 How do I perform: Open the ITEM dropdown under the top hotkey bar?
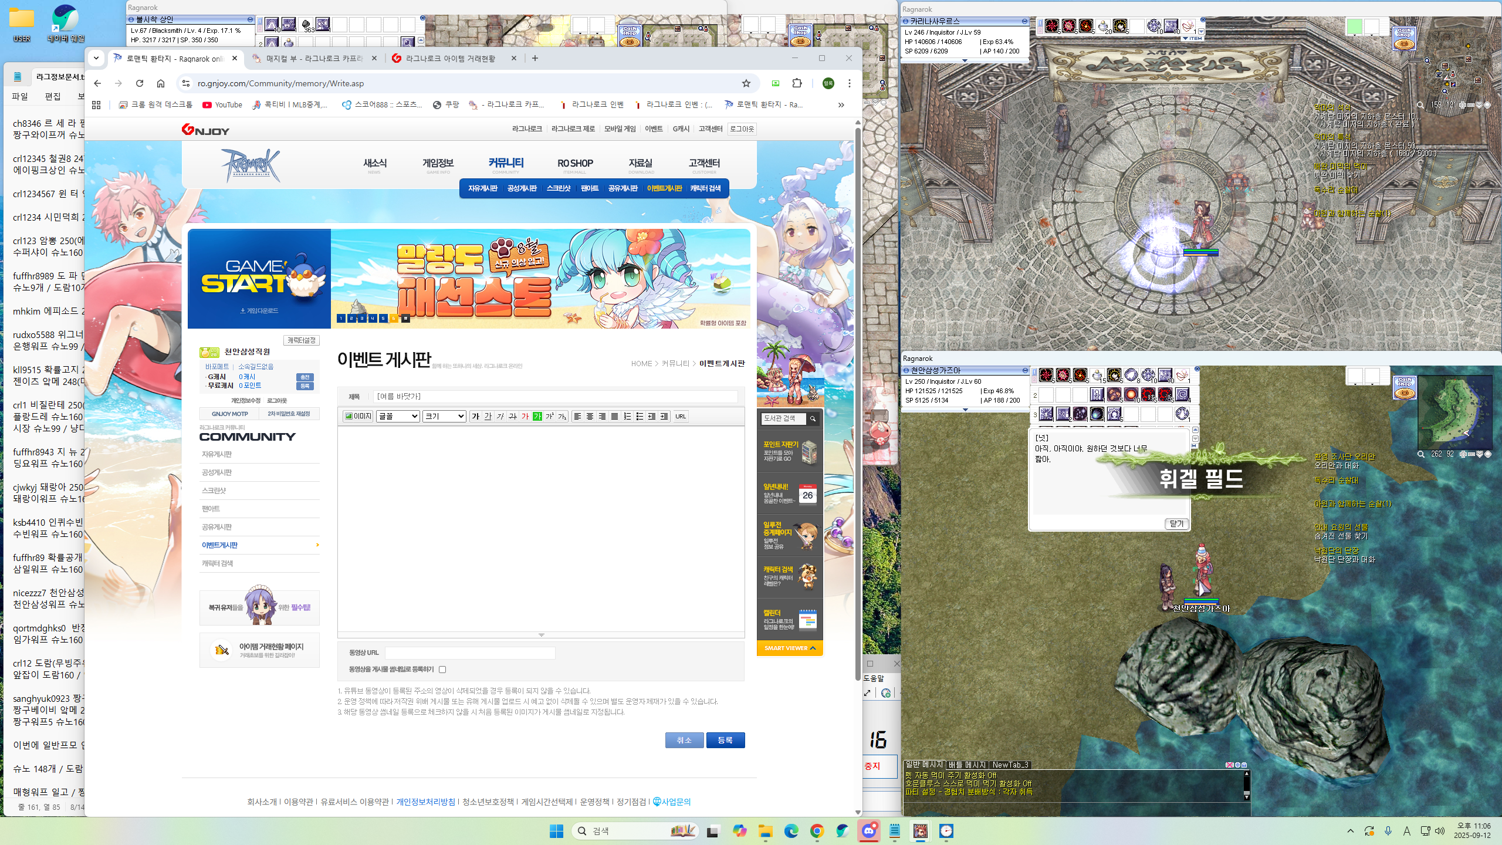tap(1192, 39)
